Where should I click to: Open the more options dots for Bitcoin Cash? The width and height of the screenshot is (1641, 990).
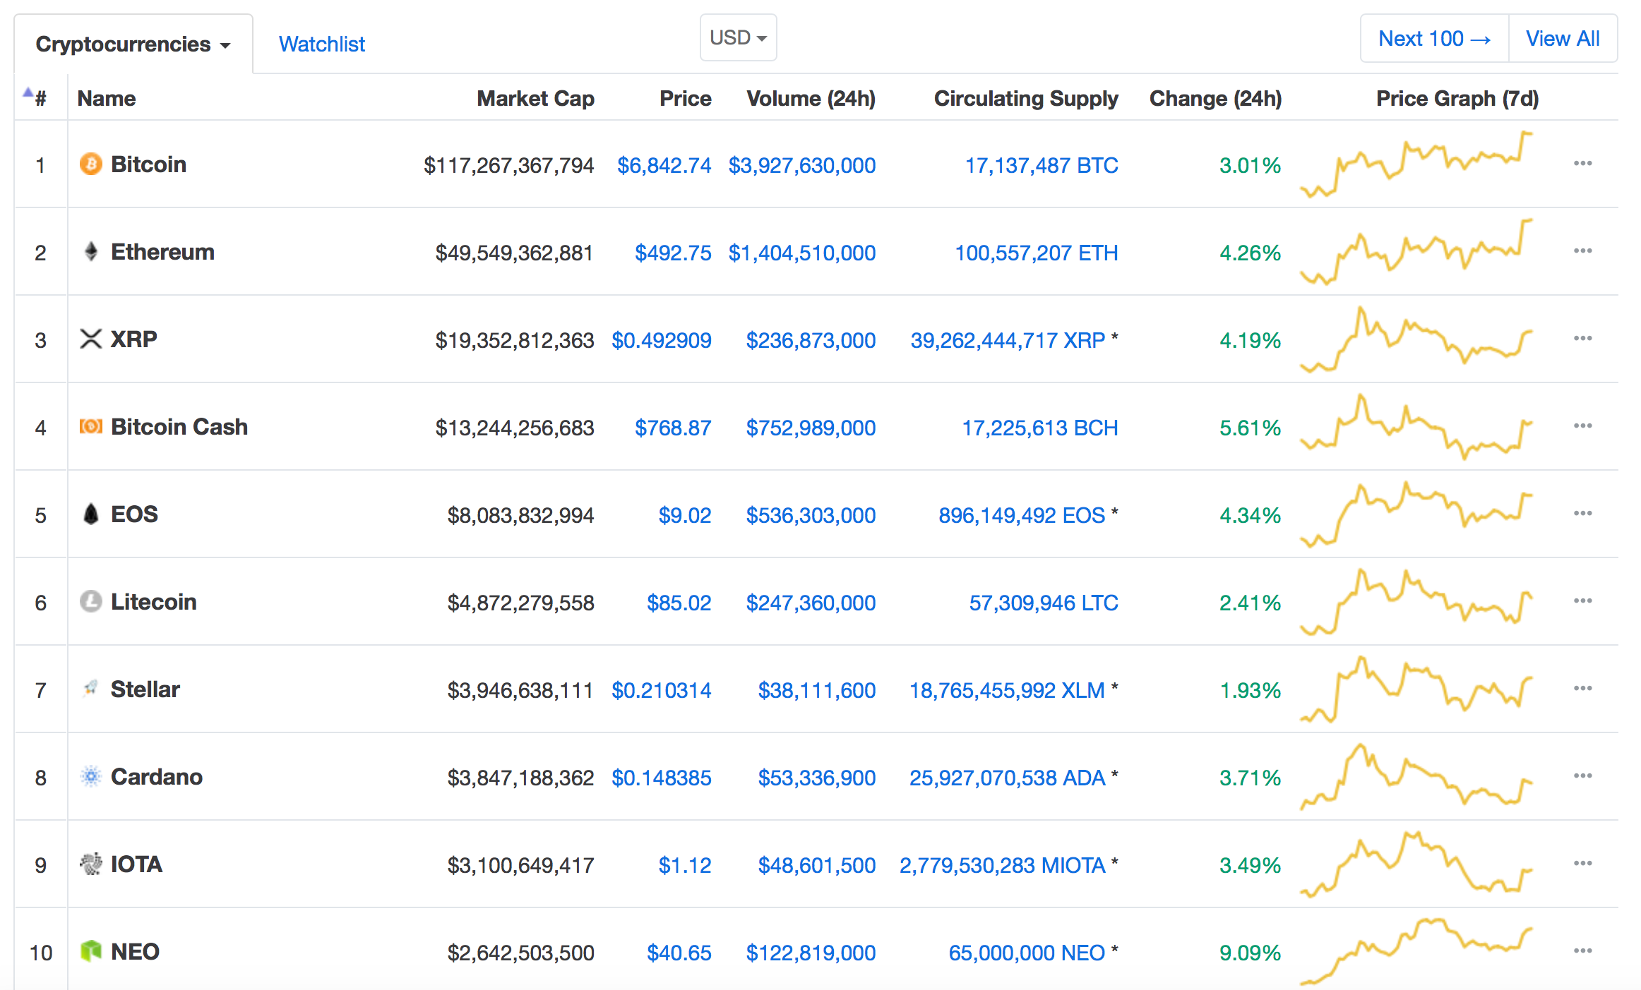[1582, 425]
